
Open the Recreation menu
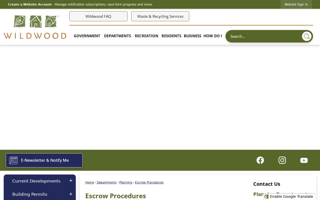pyautogui.click(x=146, y=36)
